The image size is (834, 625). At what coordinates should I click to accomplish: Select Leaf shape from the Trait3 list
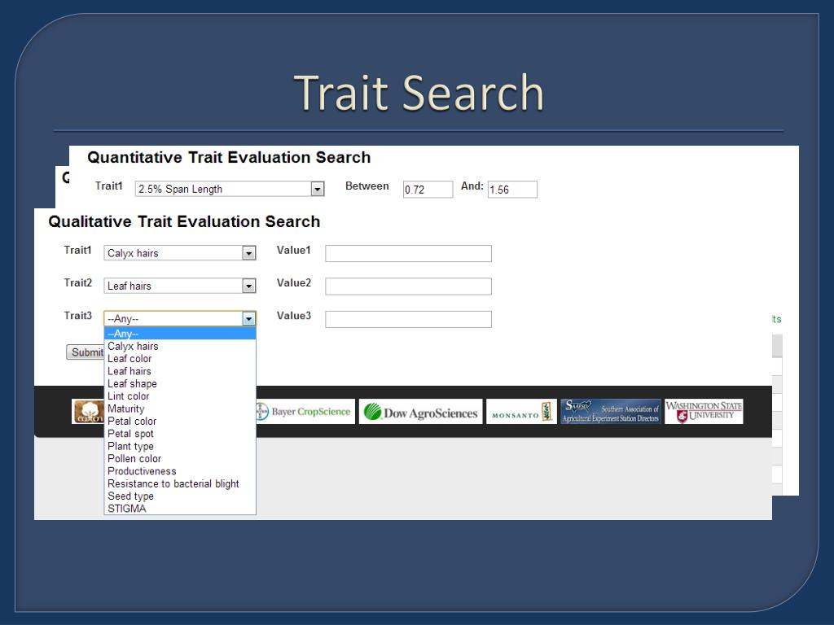180,384
